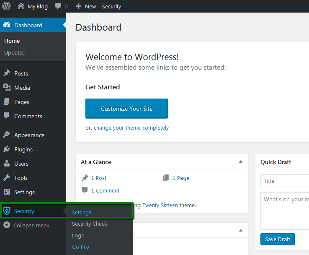Click the comments bubble icon in admin bar
The width and height of the screenshot is (309, 255).
[x=58, y=6]
